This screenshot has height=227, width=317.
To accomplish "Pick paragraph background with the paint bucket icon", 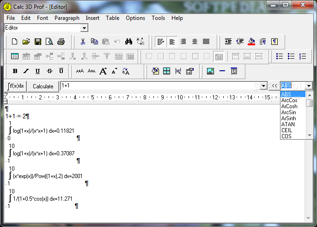I will point(251,42).
